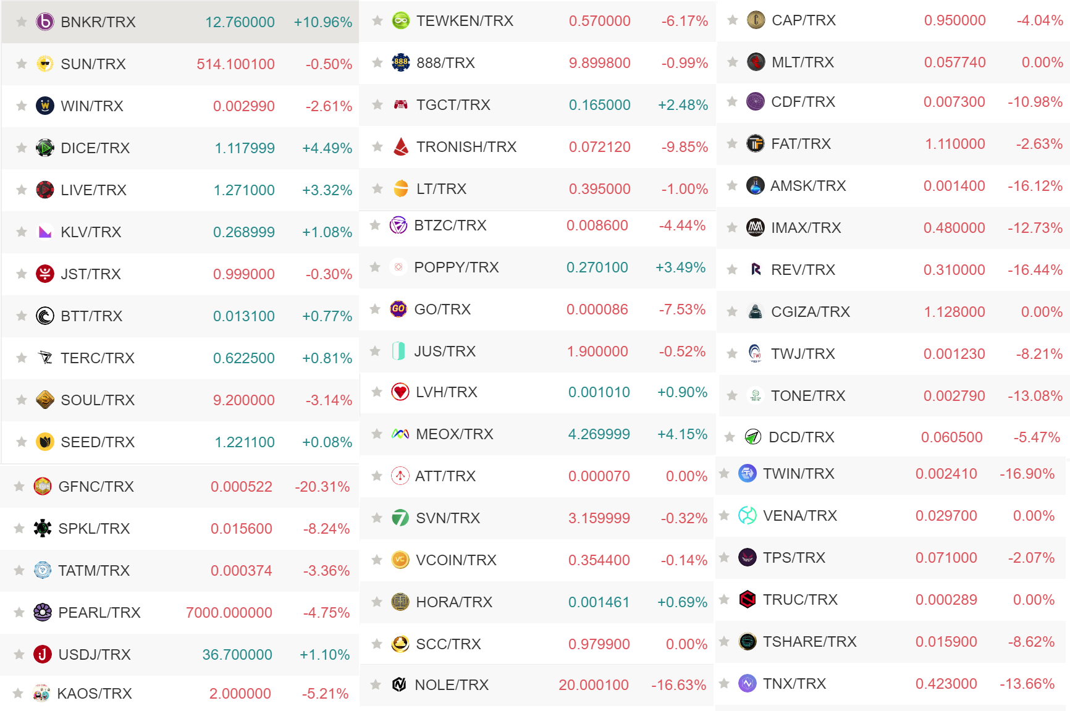
Task: Click the LVH heart logo icon
Action: [400, 392]
